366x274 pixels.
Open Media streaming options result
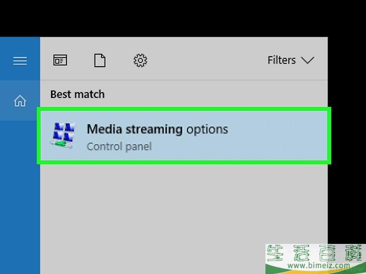(x=184, y=135)
